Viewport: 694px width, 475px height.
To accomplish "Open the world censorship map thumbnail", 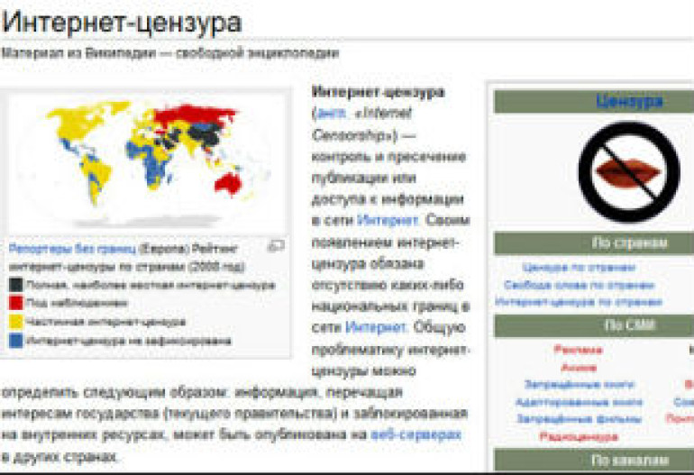I will pyautogui.click(x=146, y=163).
